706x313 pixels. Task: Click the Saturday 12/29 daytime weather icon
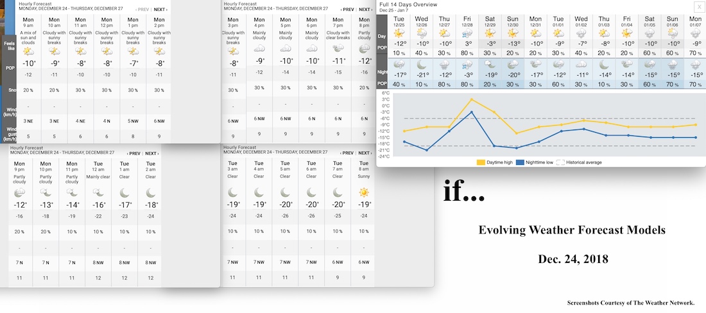[x=491, y=33]
